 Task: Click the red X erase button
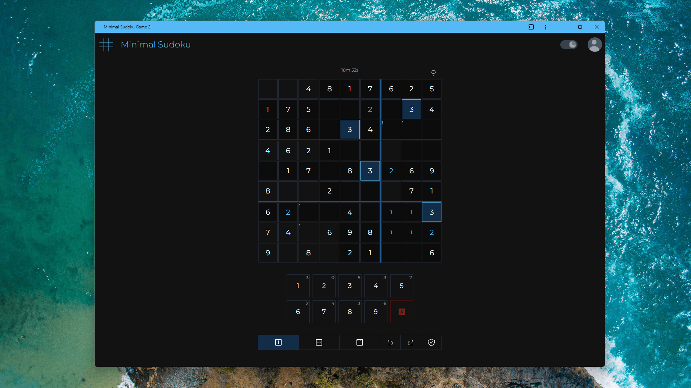pos(401,312)
